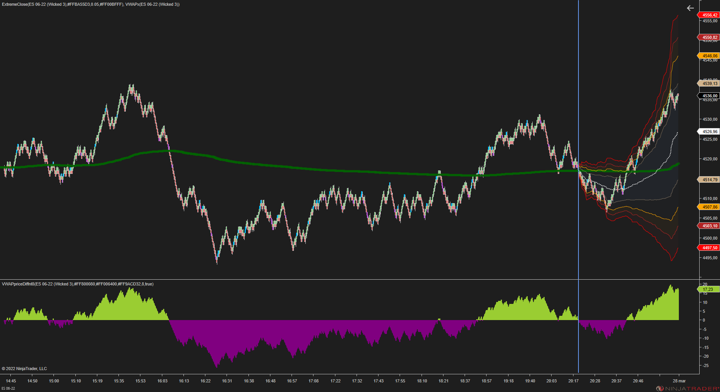Click the 15:10 time axis label
The width and height of the screenshot is (720, 392).
pos(76,381)
